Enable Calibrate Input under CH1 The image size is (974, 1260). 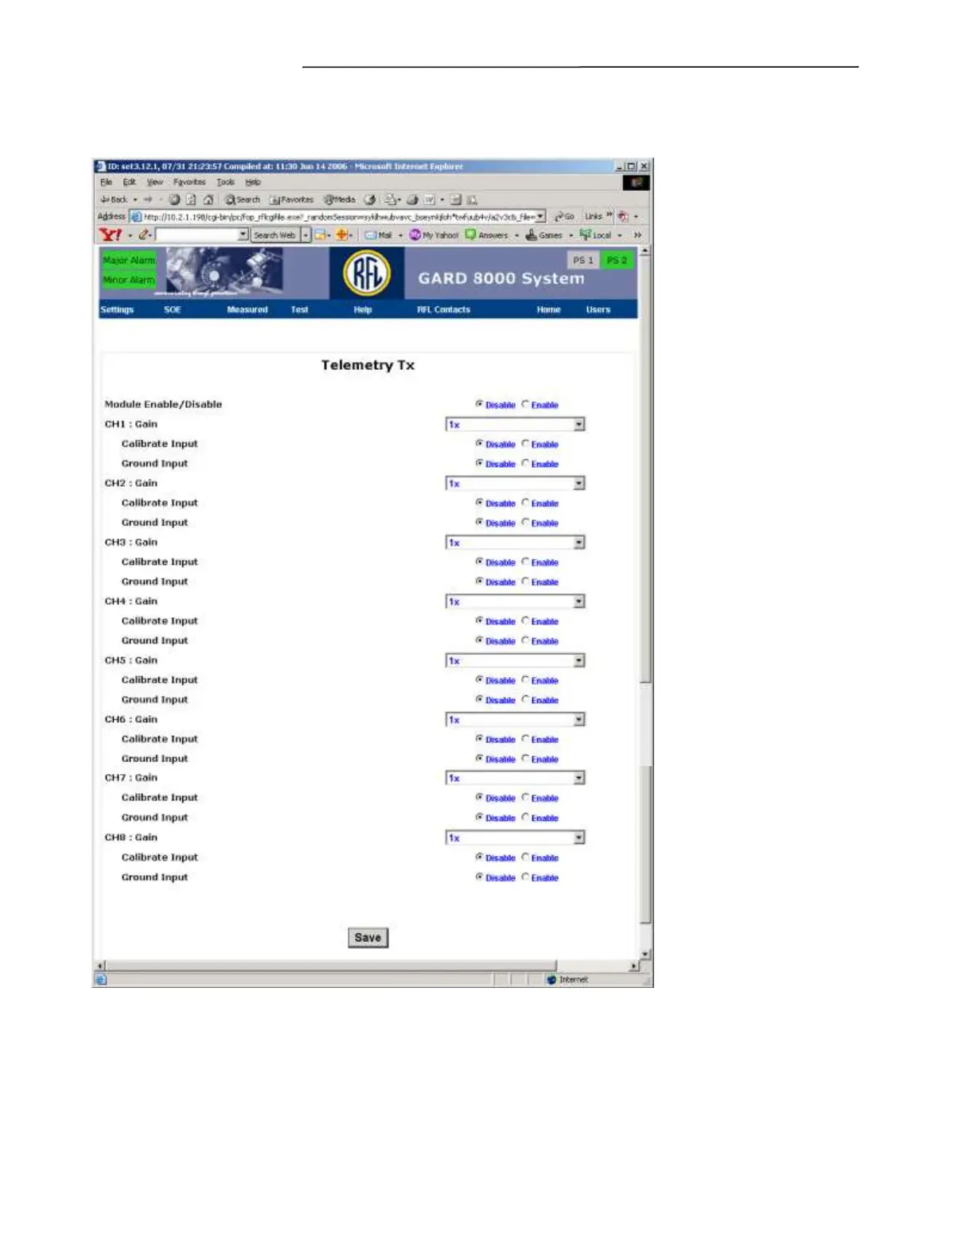(525, 443)
